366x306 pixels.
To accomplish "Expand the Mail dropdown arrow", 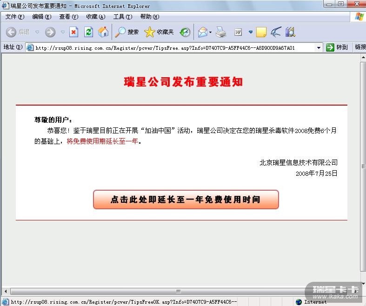I will pos(210,32).
